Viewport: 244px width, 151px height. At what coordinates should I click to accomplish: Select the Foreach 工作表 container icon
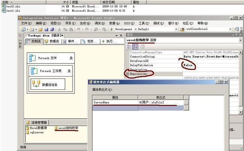pyautogui.click(x=34, y=71)
